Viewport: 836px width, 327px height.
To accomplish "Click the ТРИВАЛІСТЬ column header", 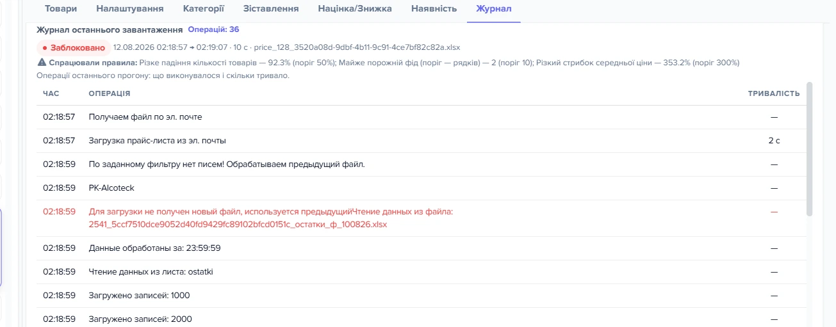I will point(774,93).
